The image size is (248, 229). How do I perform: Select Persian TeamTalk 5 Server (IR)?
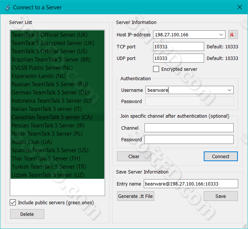point(57,126)
